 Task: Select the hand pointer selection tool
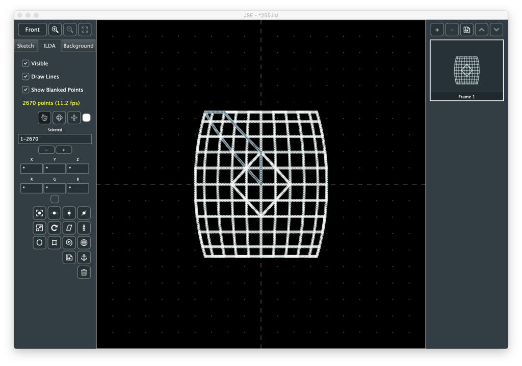(x=44, y=118)
